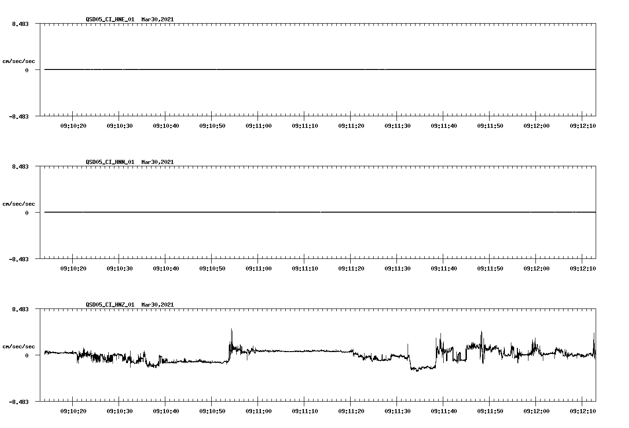629x428 pixels.
Task: Click the Mar30,2021 date label on bottom plot
Action: tap(157, 305)
